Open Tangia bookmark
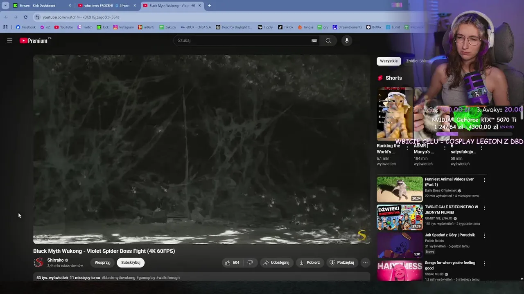The width and height of the screenshot is (524, 294). [x=305, y=27]
